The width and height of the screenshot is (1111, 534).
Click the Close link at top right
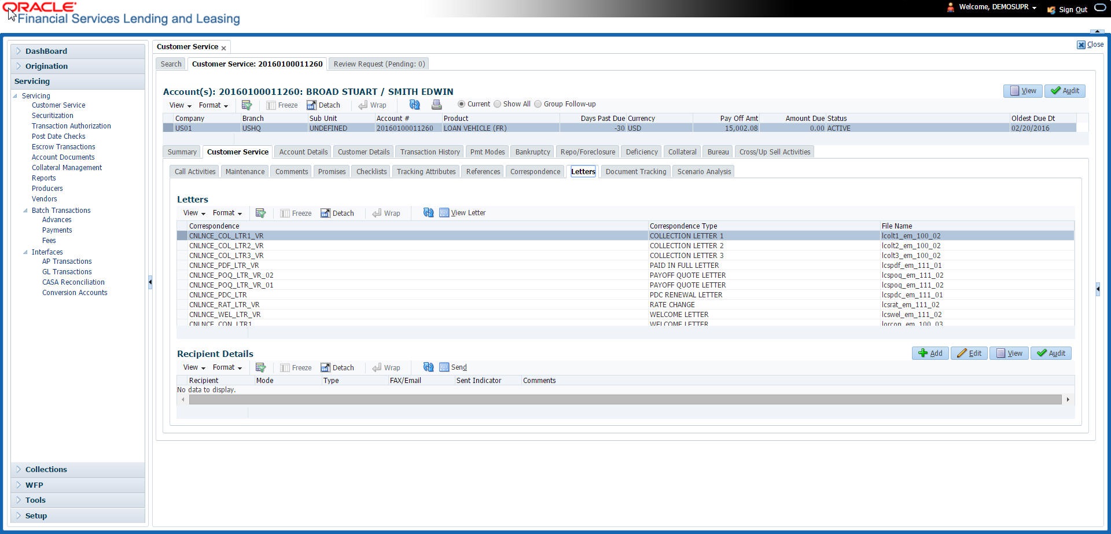coord(1090,44)
